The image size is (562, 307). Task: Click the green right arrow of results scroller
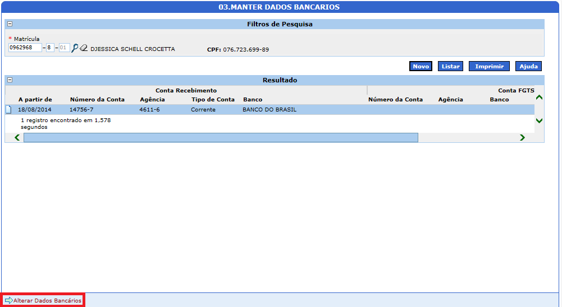pos(522,137)
